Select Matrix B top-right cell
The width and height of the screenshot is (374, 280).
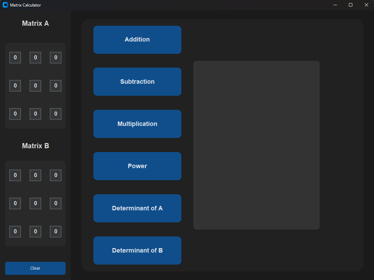(x=55, y=175)
